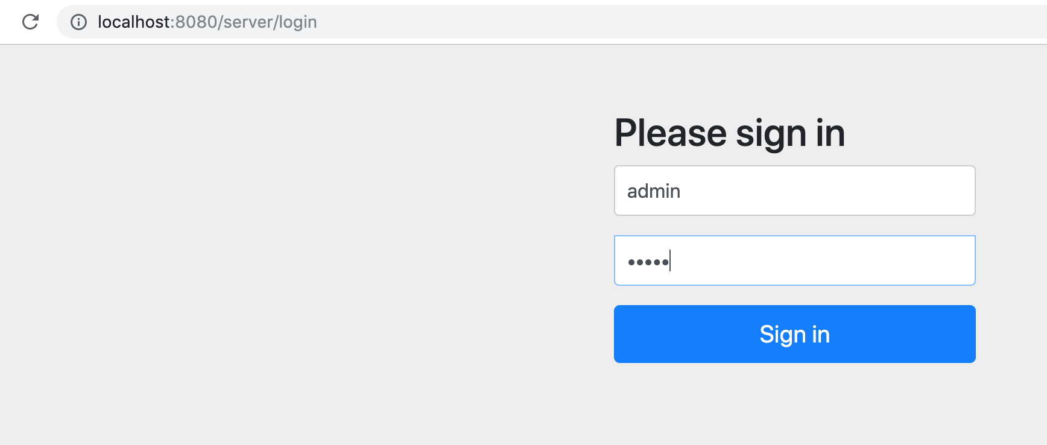Click the "/server/login" path in the URL
Viewport: 1047px width, 445px height.
(267, 22)
